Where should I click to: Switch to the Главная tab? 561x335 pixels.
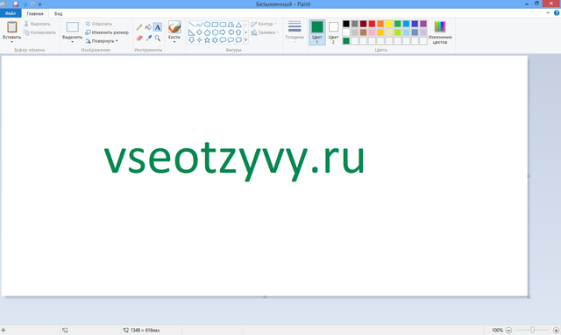(35, 14)
